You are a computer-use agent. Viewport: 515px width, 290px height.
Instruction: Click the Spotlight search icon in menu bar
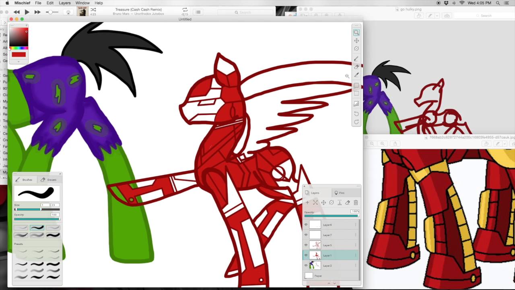[x=498, y=3]
